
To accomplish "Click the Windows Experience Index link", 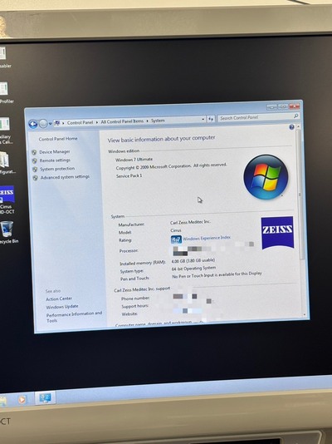I will point(207,238).
